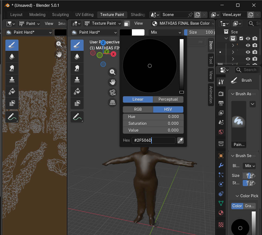Choose HSV color mode
This screenshot has width=262, height=235.
(x=168, y=109)
